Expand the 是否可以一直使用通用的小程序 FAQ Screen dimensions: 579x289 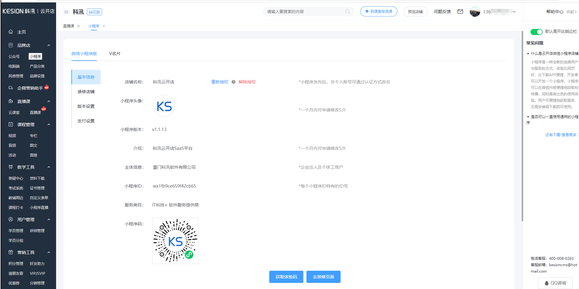tap(528, 117)
